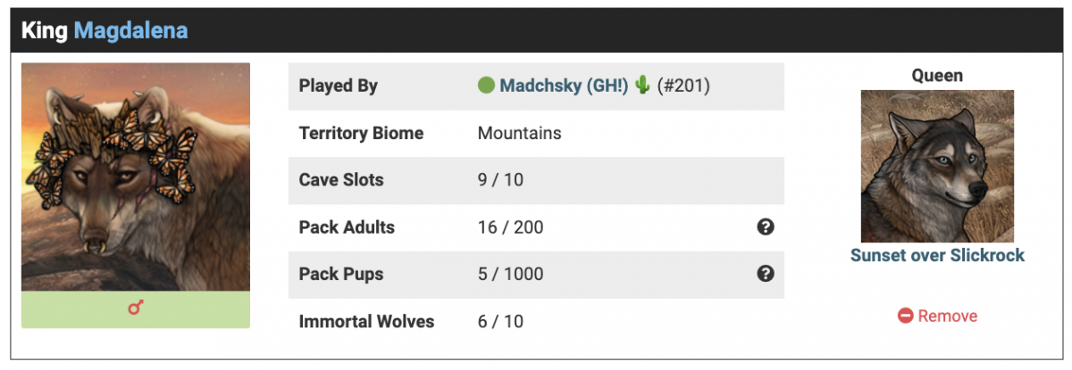1072x370 pixels.
Task: Click the cactus icon beside Madchsky
Action: click(x=642, y=86)
